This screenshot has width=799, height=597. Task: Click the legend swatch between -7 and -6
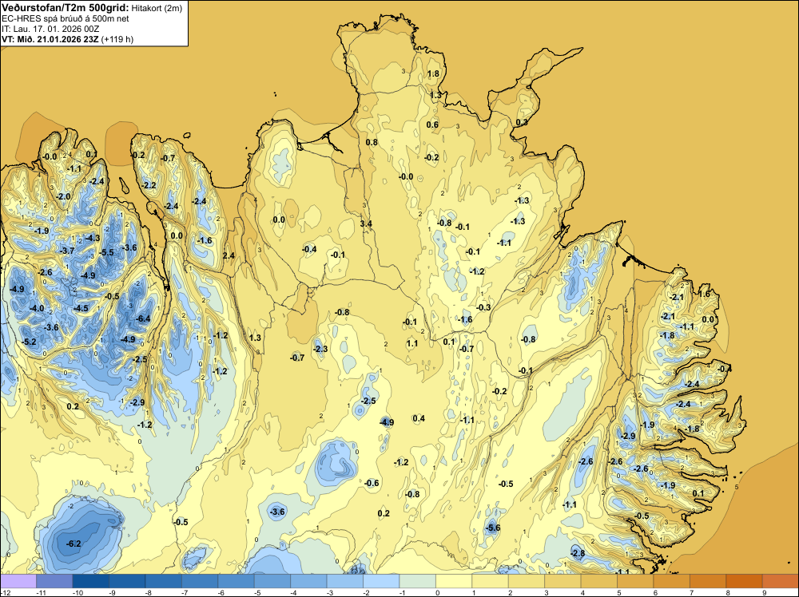click(x=200, y=581)
